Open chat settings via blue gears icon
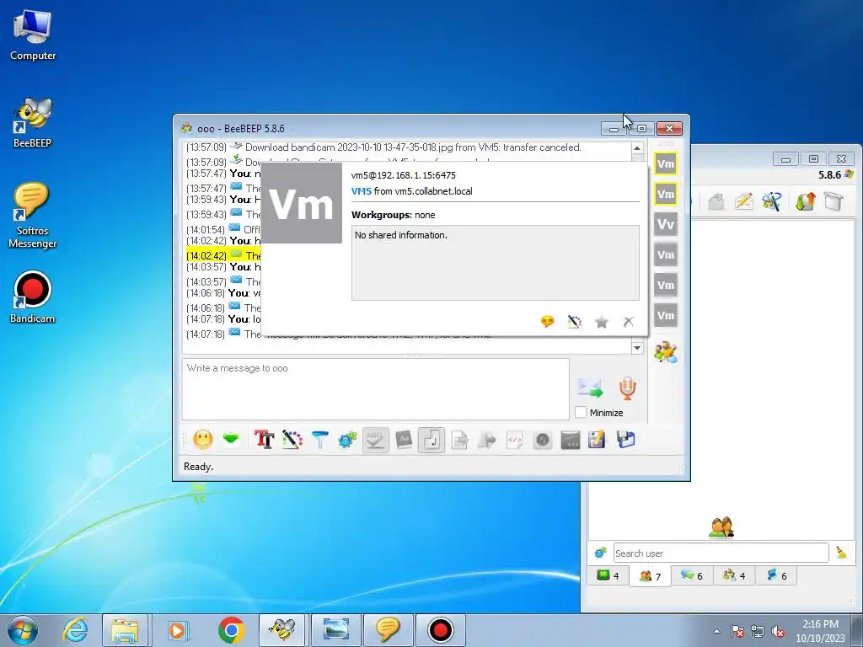The height and width of the screenshot is (647, 863). point(347,440)
